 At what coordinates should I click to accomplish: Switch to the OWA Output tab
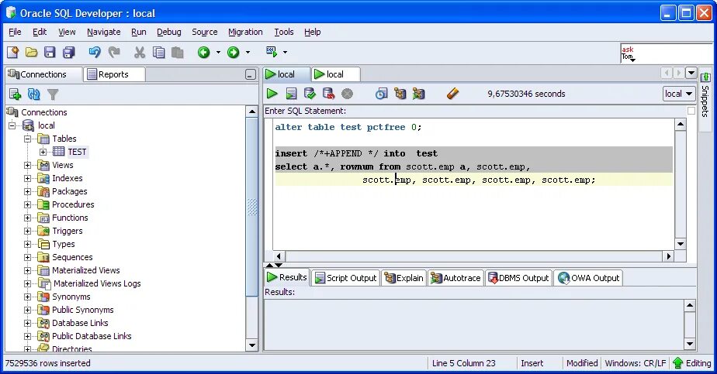[588, 278]
